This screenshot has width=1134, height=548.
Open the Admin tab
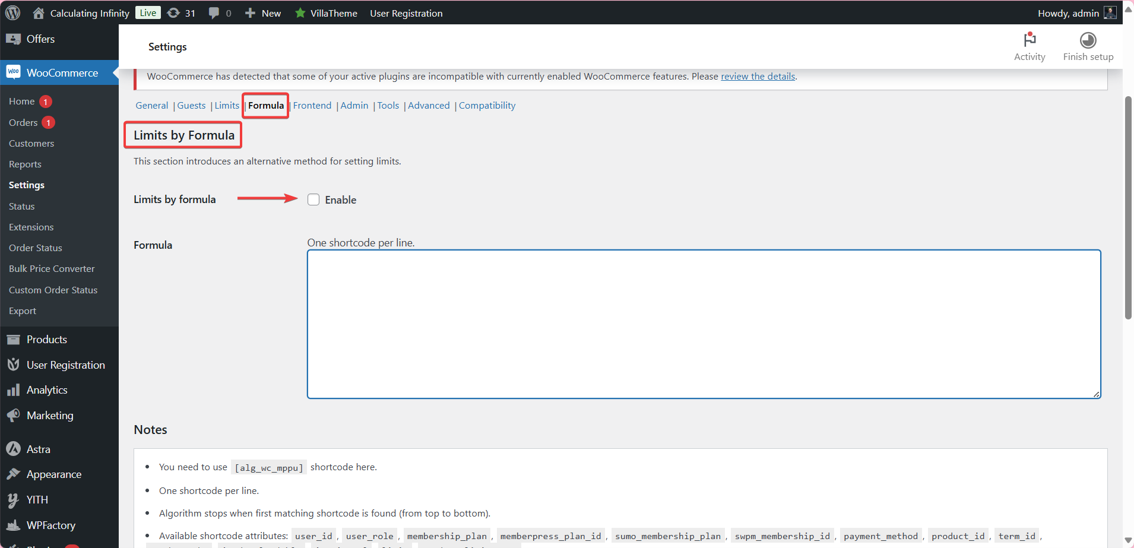354,105
